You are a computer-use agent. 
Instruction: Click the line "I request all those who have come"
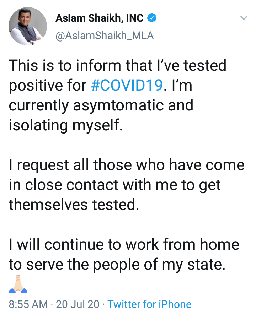coord(127,165)
